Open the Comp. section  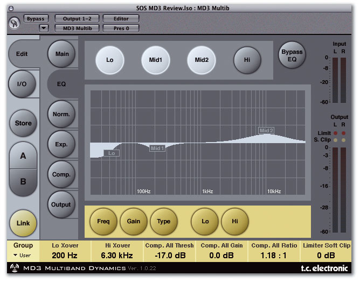click(61, 174)
